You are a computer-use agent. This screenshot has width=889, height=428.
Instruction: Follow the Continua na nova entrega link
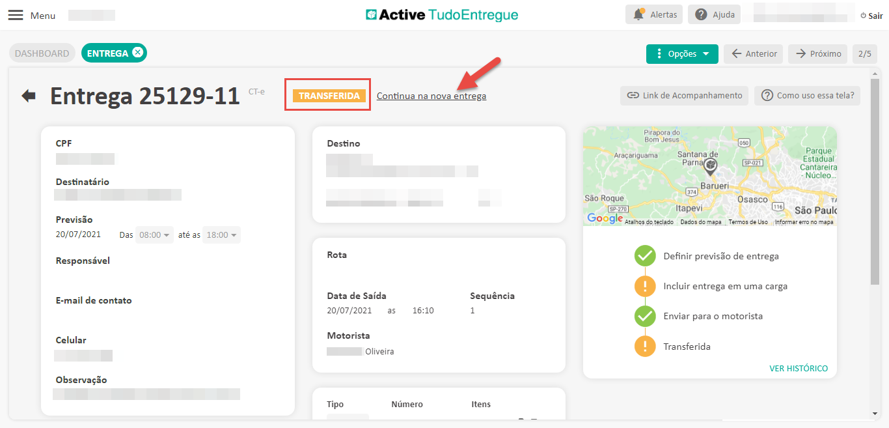pos(431,96)
